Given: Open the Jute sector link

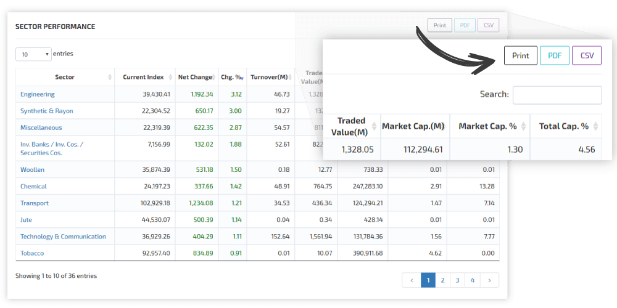Looking at the screenshot, I should click(26, 220).
